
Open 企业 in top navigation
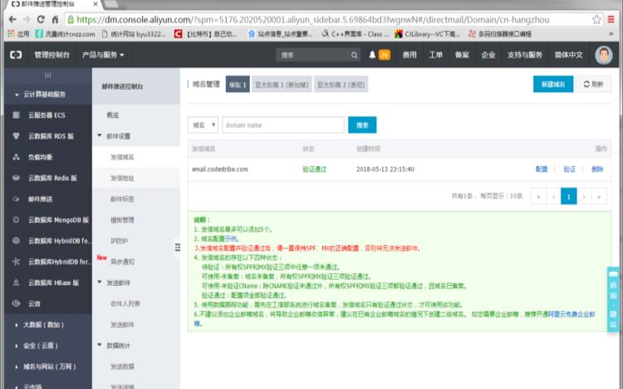[488, 55]
